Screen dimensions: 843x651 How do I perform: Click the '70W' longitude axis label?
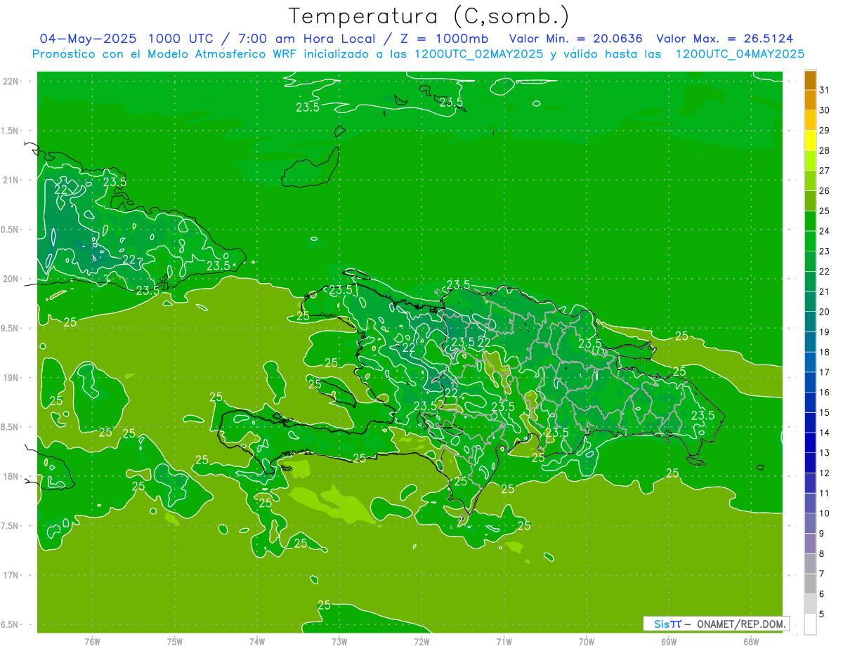(x=587, y=641)
